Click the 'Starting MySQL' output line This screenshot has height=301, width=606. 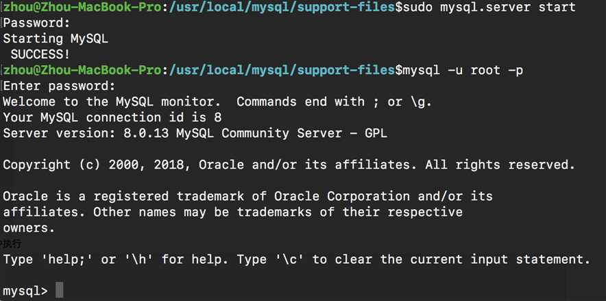point(56,38)
